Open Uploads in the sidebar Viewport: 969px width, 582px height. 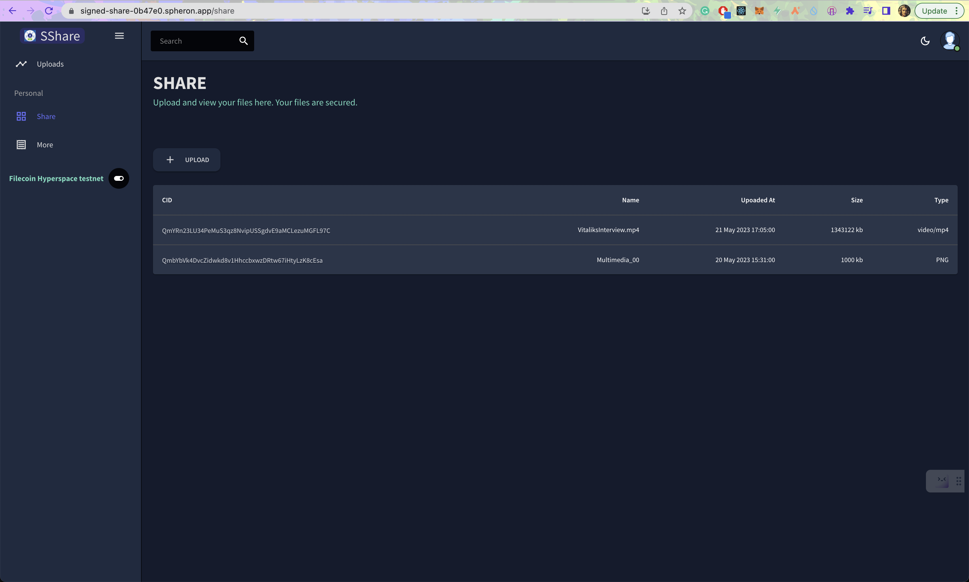tap(50, 64)
